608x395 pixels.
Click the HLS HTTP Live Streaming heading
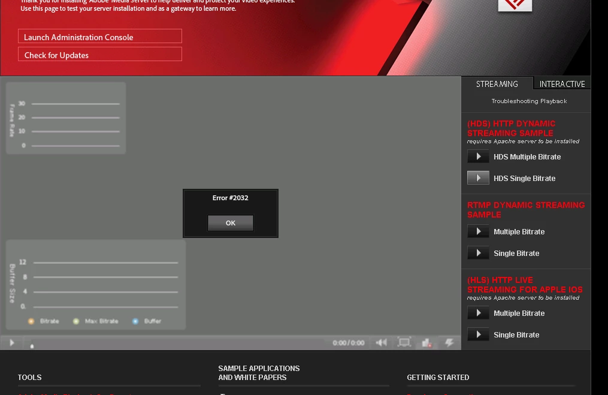point(525,285)
